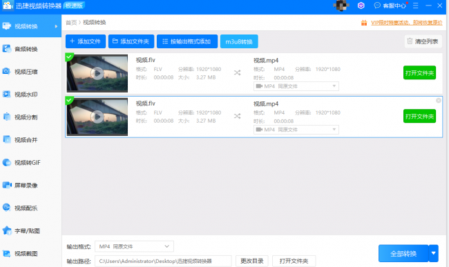Viewport: 449px width, 267px height.
Task: Click first row's green 打开文件夹 button
Action: pyautogui.click(x=419, y=73)
